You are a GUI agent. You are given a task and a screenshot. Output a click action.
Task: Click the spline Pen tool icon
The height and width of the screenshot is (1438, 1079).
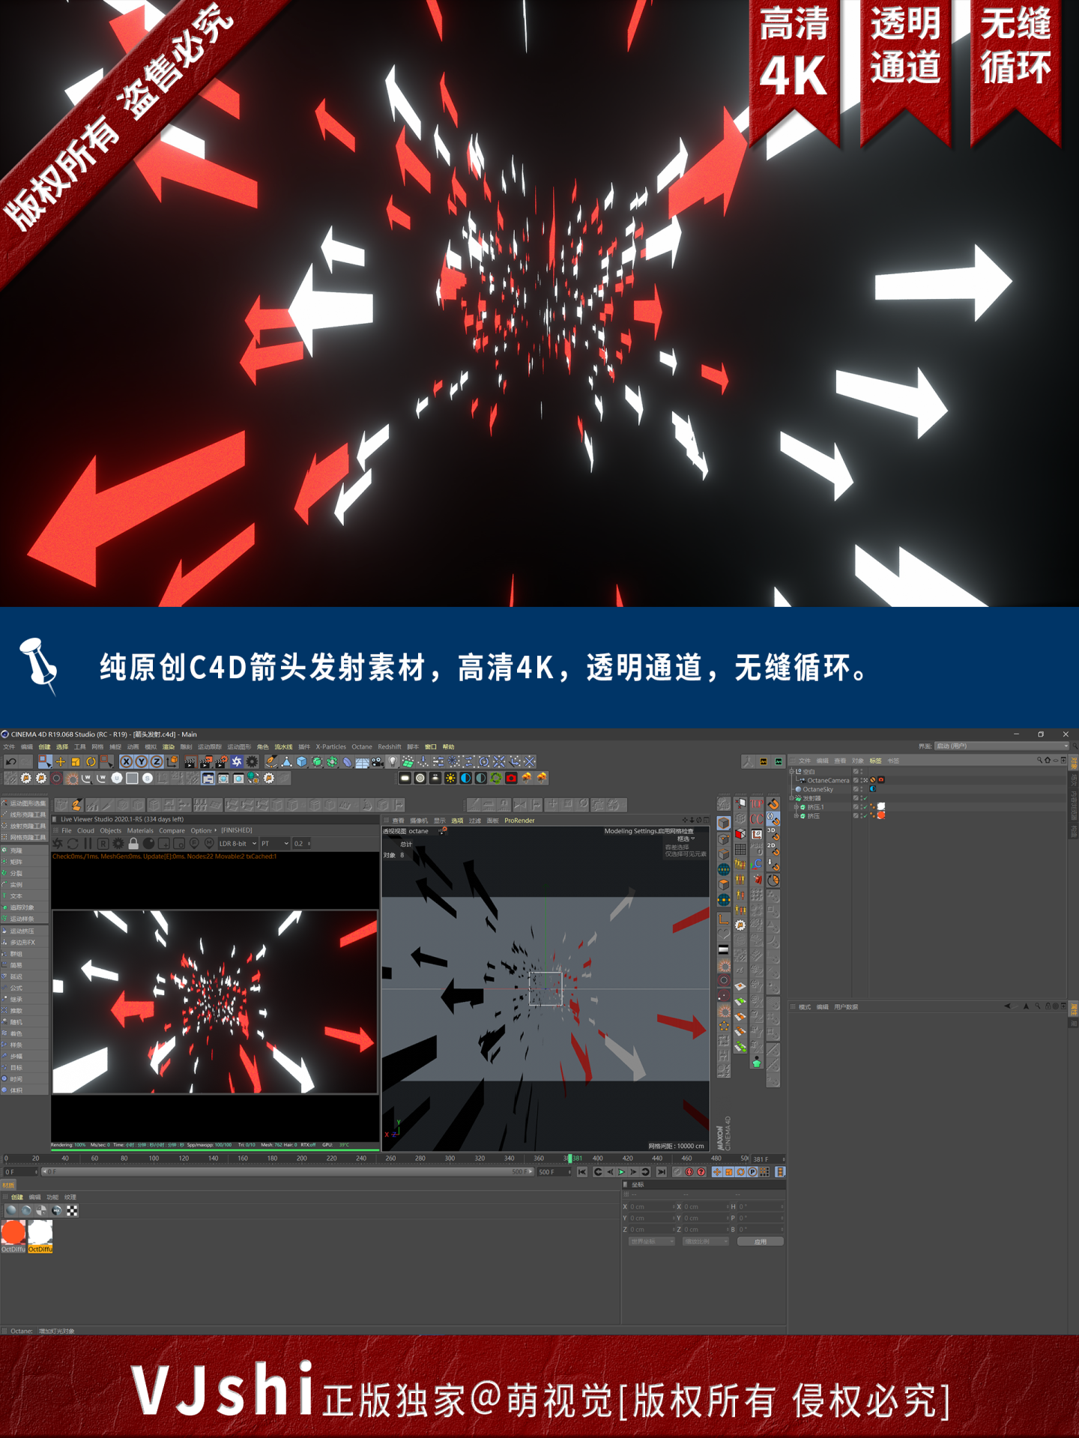(x=271, y=761)
